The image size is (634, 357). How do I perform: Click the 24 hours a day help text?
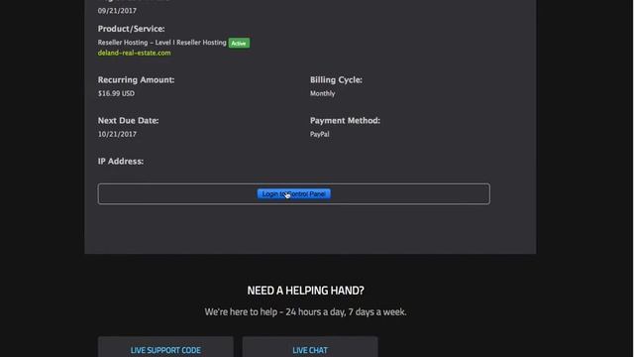pyautogui.click(x=306, y=312)
